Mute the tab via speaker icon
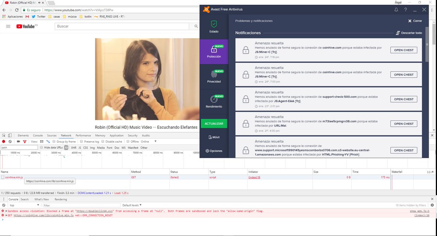Screen dimensions: 437x236 [x=39, y=3]
